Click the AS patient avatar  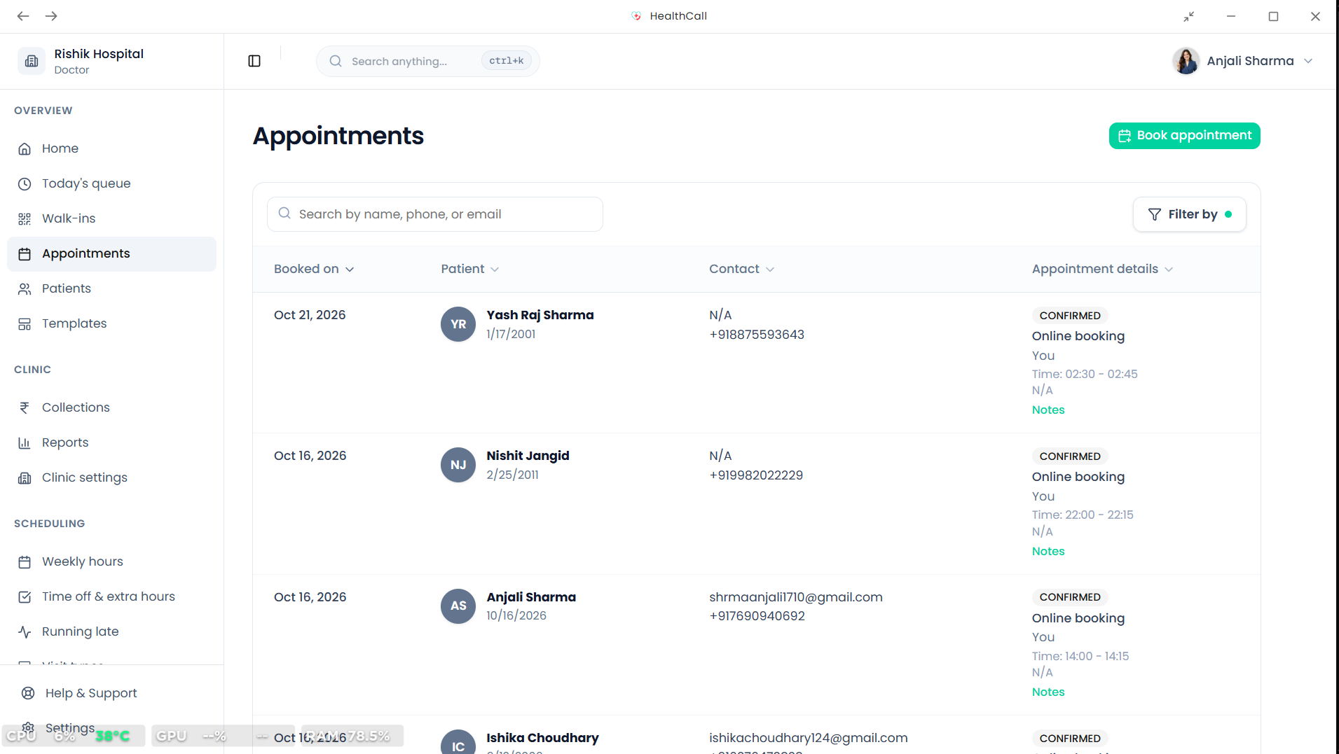click(x=458, y=606)
